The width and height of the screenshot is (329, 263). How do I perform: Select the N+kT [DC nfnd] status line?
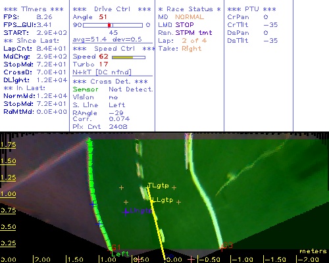click(102, 72)
